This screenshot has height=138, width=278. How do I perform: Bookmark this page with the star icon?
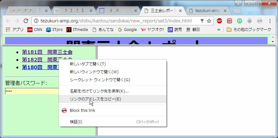pos(209,21)
